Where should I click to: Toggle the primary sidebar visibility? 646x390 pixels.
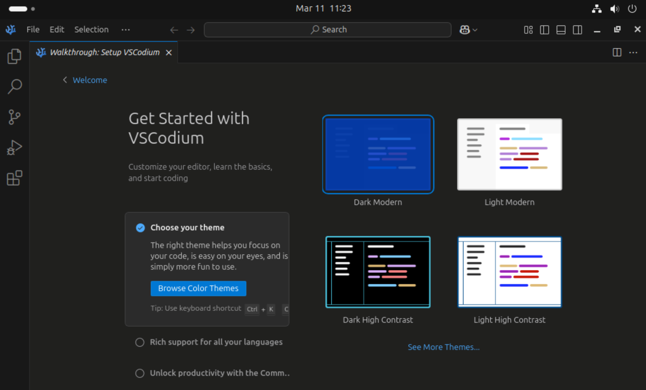pyautogui.click(x=544, y=30)
